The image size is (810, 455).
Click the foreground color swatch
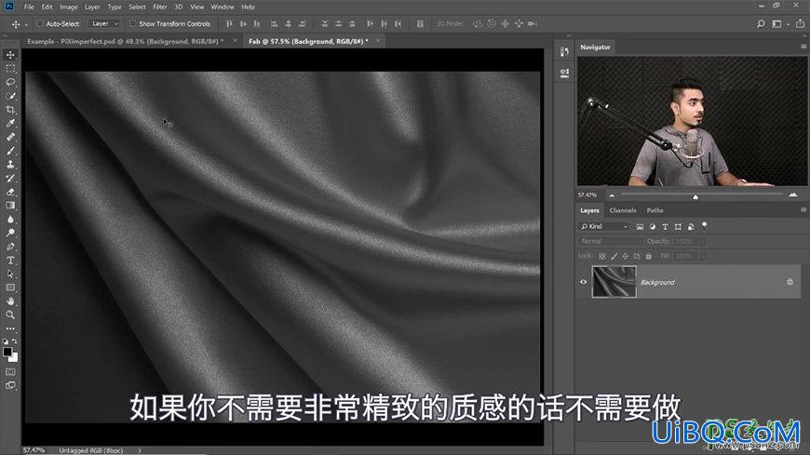click(7, 352)
